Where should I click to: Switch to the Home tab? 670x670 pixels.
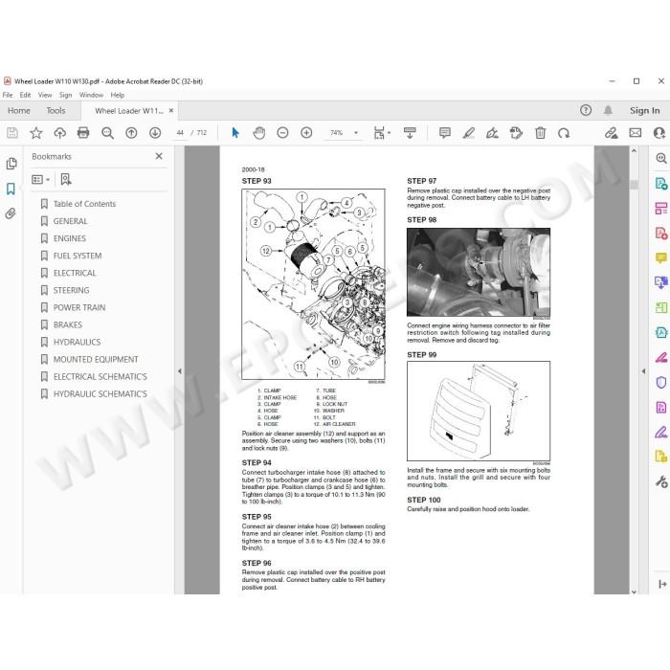click(19, 111)
